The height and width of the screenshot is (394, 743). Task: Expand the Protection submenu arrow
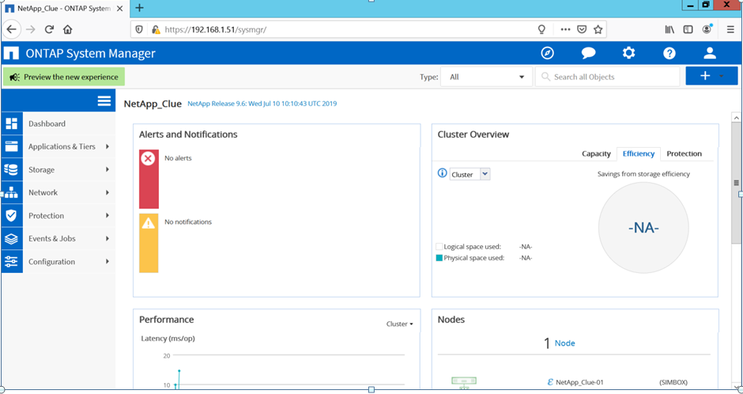pos(107,216)
